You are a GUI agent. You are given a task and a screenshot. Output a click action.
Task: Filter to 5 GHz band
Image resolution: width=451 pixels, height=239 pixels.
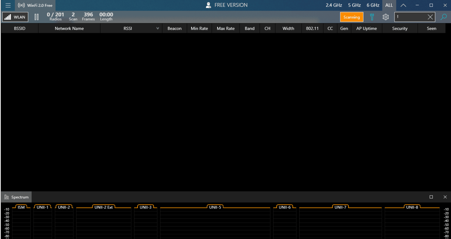click(x=354, y=5)
